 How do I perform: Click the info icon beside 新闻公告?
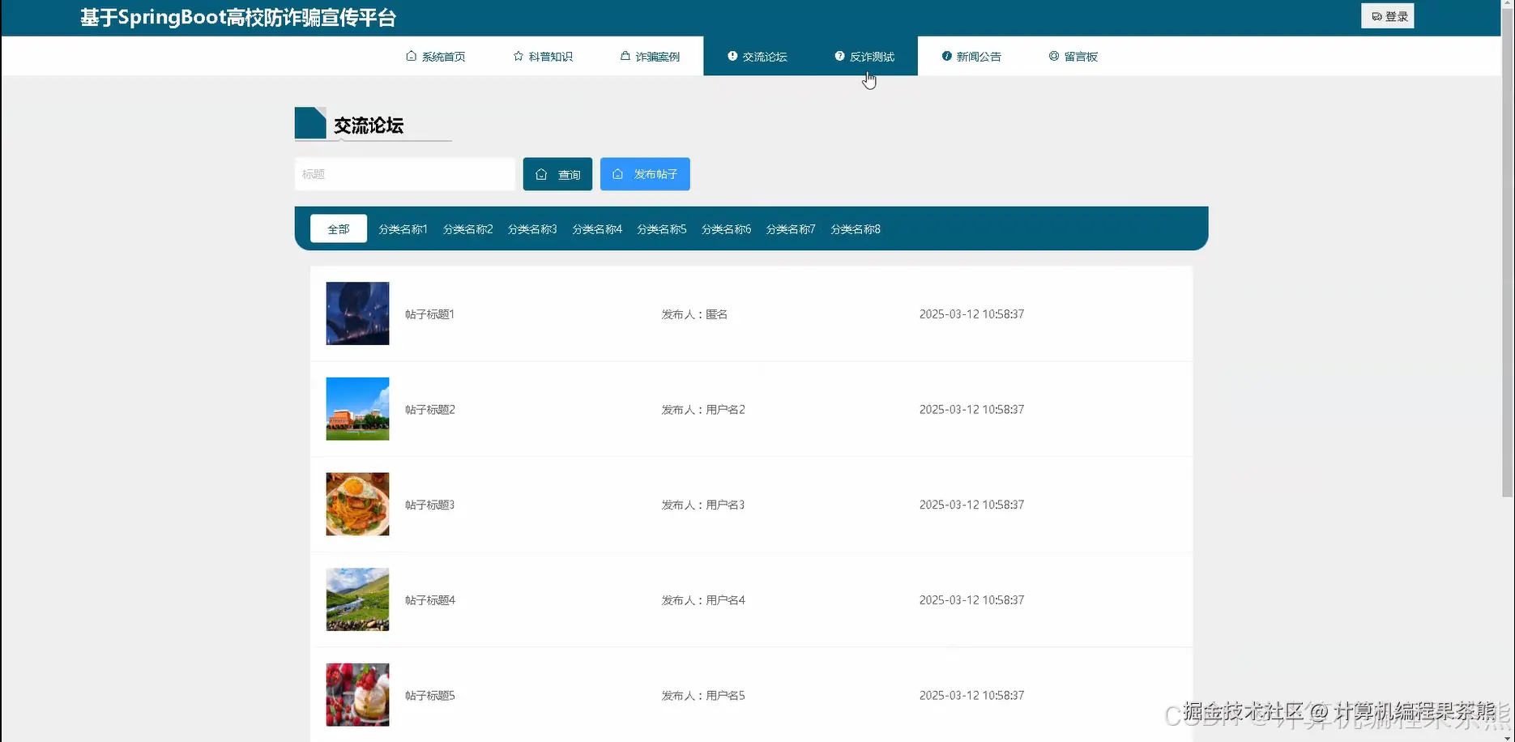point(947,56)
